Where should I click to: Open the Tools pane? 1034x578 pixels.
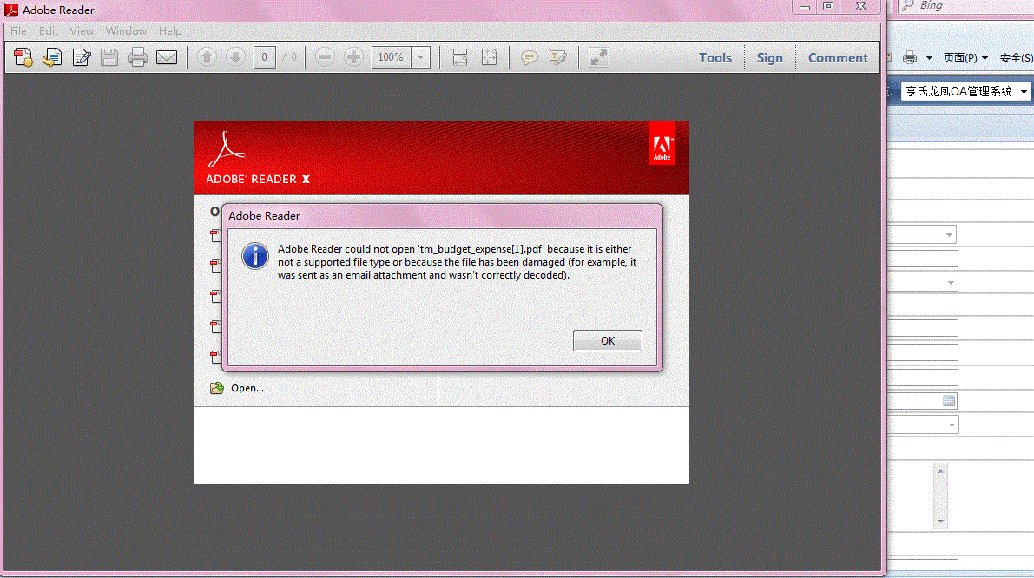coord(715,58)
